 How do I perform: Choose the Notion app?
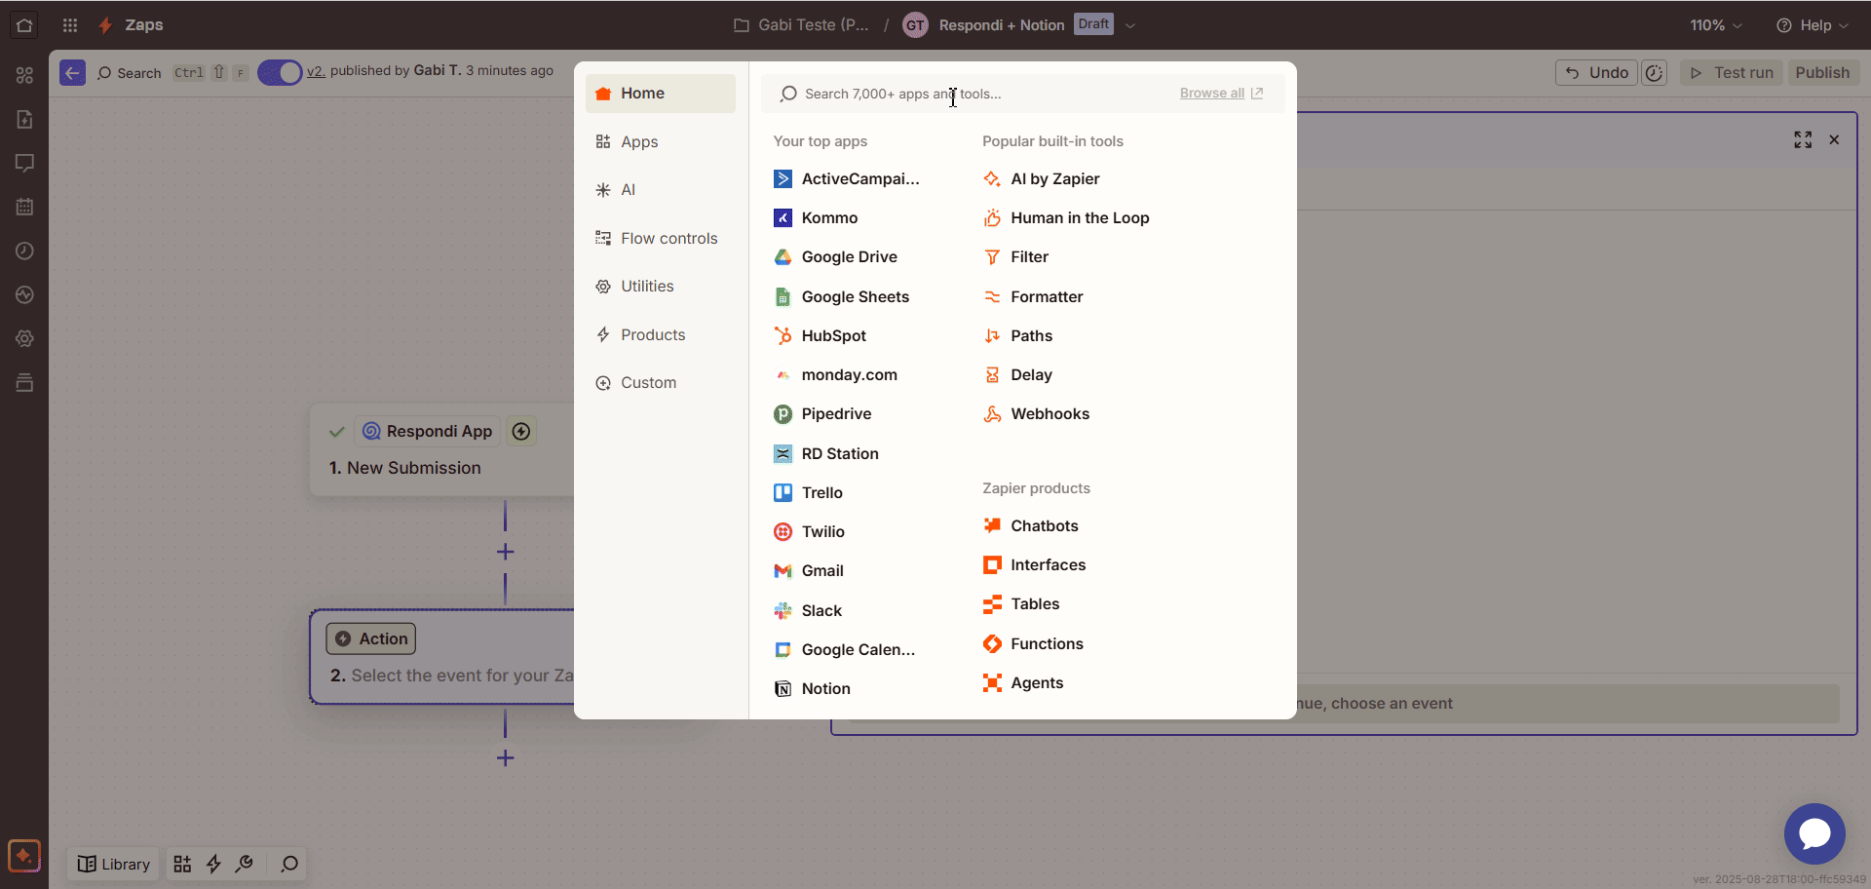[813, 689]
